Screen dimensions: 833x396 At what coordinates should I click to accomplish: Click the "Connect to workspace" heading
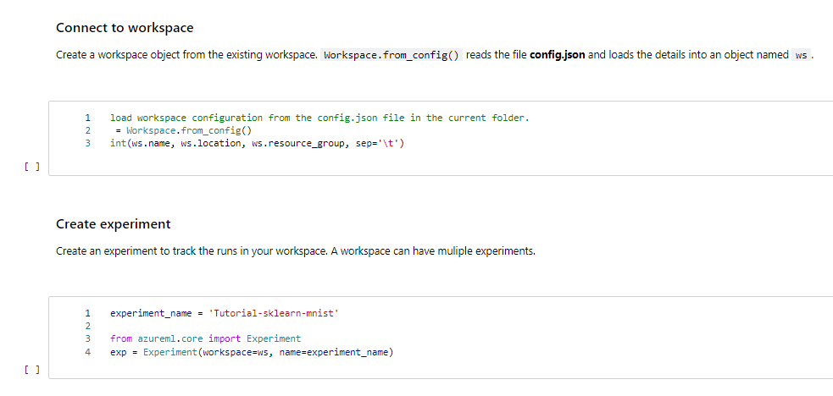tap(125, 28)
